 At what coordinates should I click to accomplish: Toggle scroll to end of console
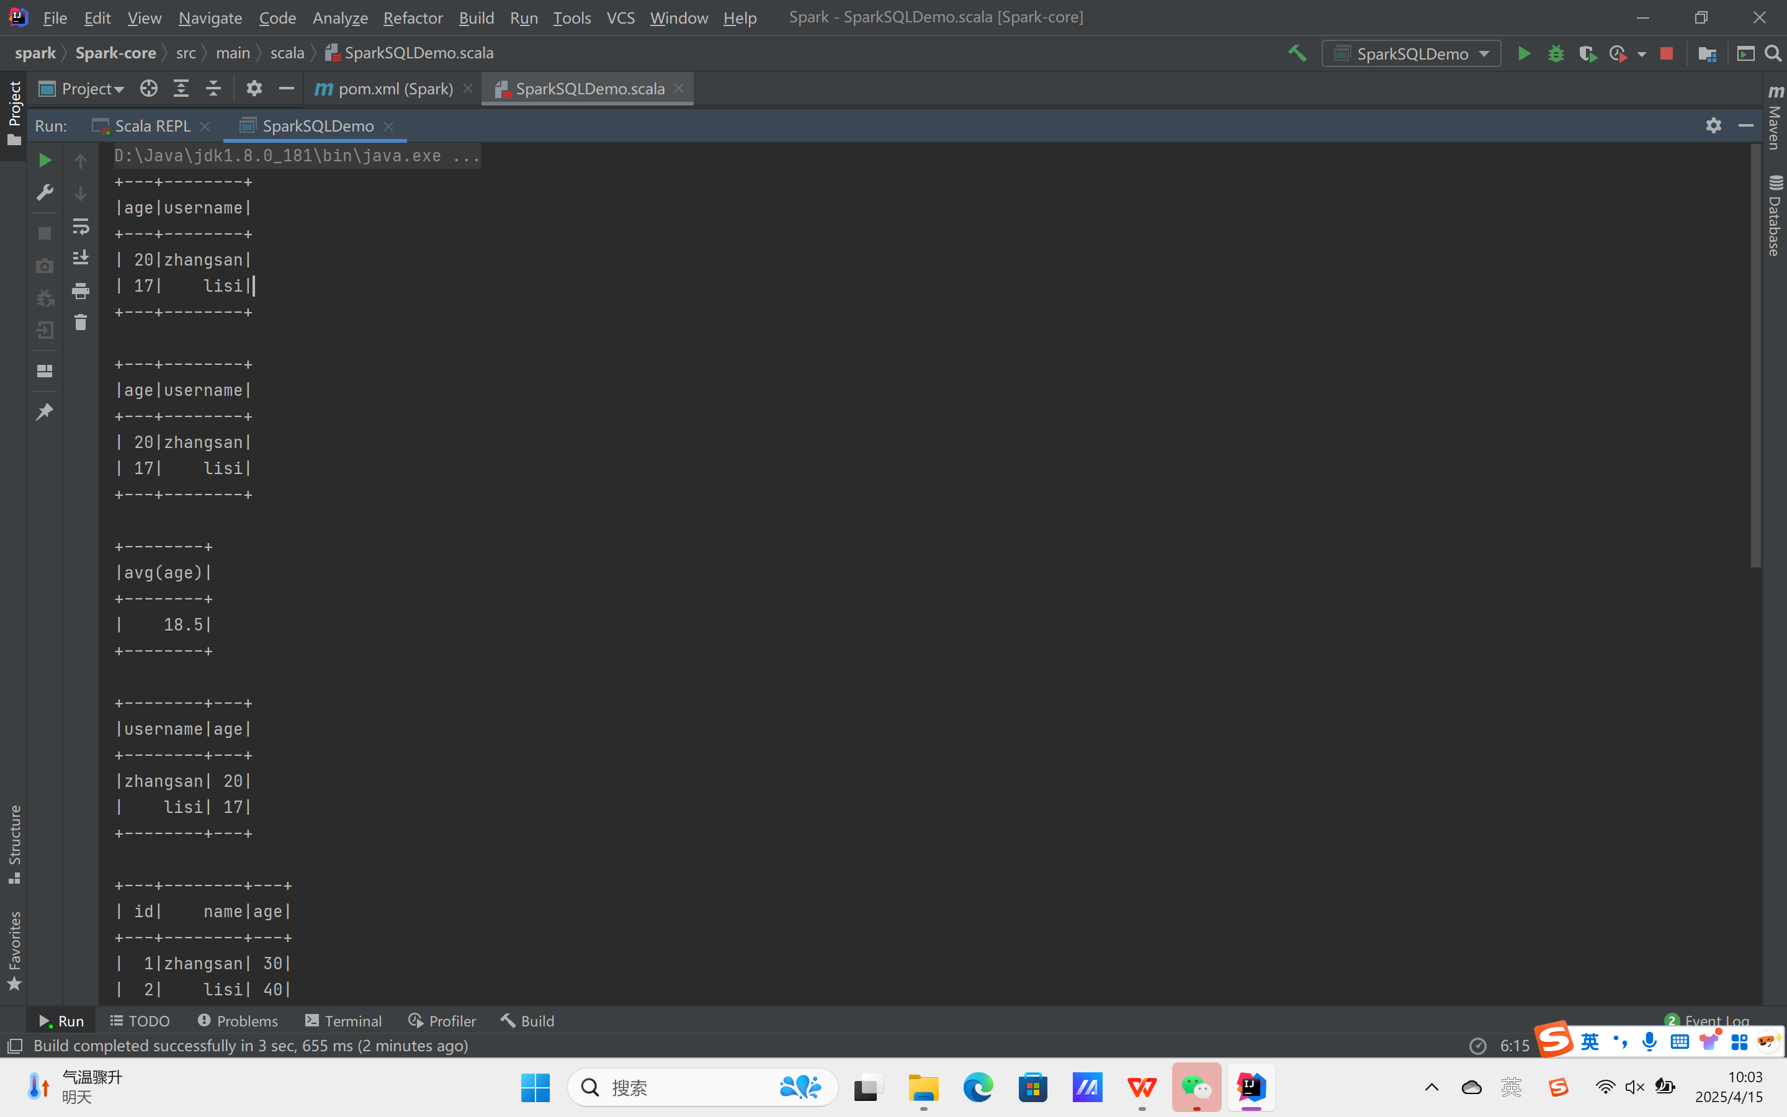[81, 258]
